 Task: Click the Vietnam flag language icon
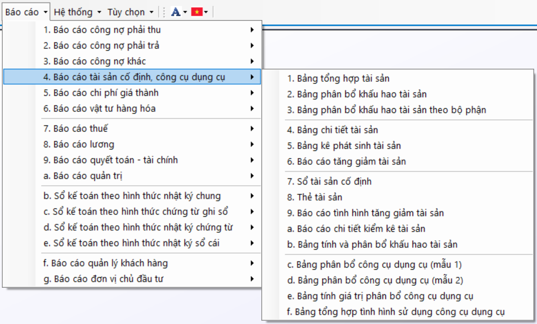[x=196, y=12]
